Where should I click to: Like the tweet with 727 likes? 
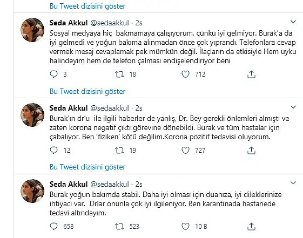[x=185, y=151]
